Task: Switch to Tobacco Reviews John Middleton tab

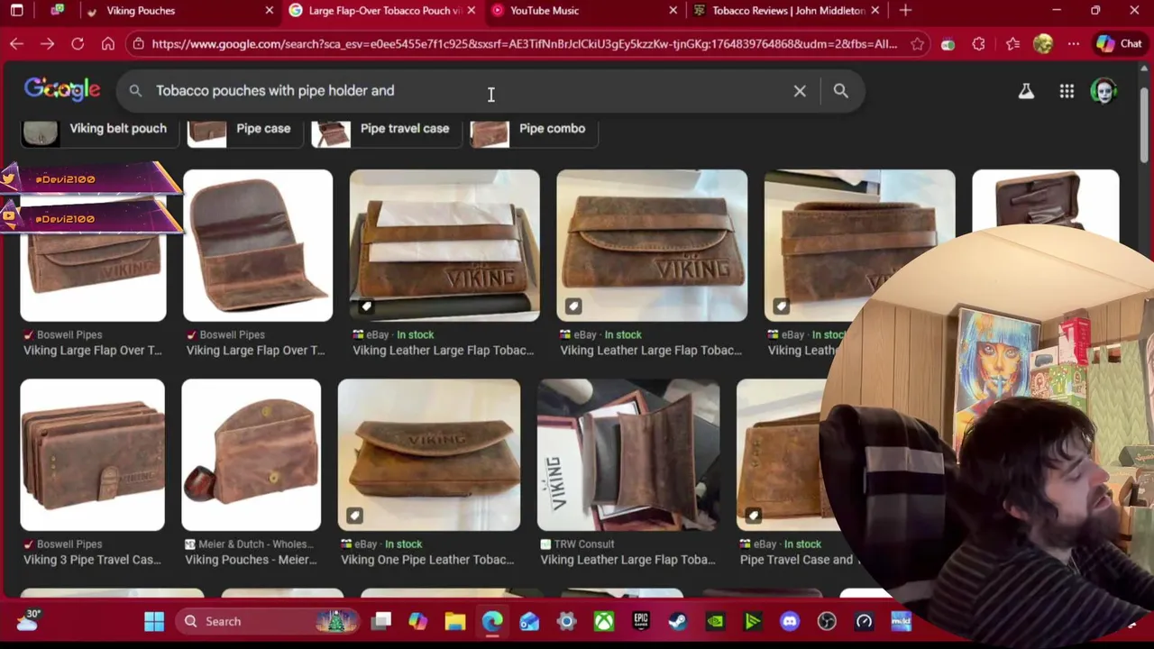Action: coord(787,10)
